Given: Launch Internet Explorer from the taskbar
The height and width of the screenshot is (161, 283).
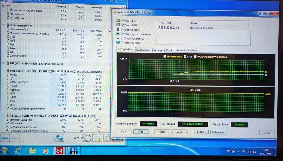Looking at the screenshot, I should (x=18, y=151).
